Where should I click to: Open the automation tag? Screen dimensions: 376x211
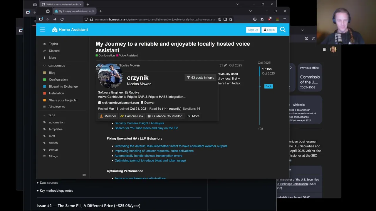click(x=56, y=122)
